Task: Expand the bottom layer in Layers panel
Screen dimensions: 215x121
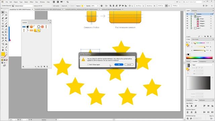Action: coord(192,28)
